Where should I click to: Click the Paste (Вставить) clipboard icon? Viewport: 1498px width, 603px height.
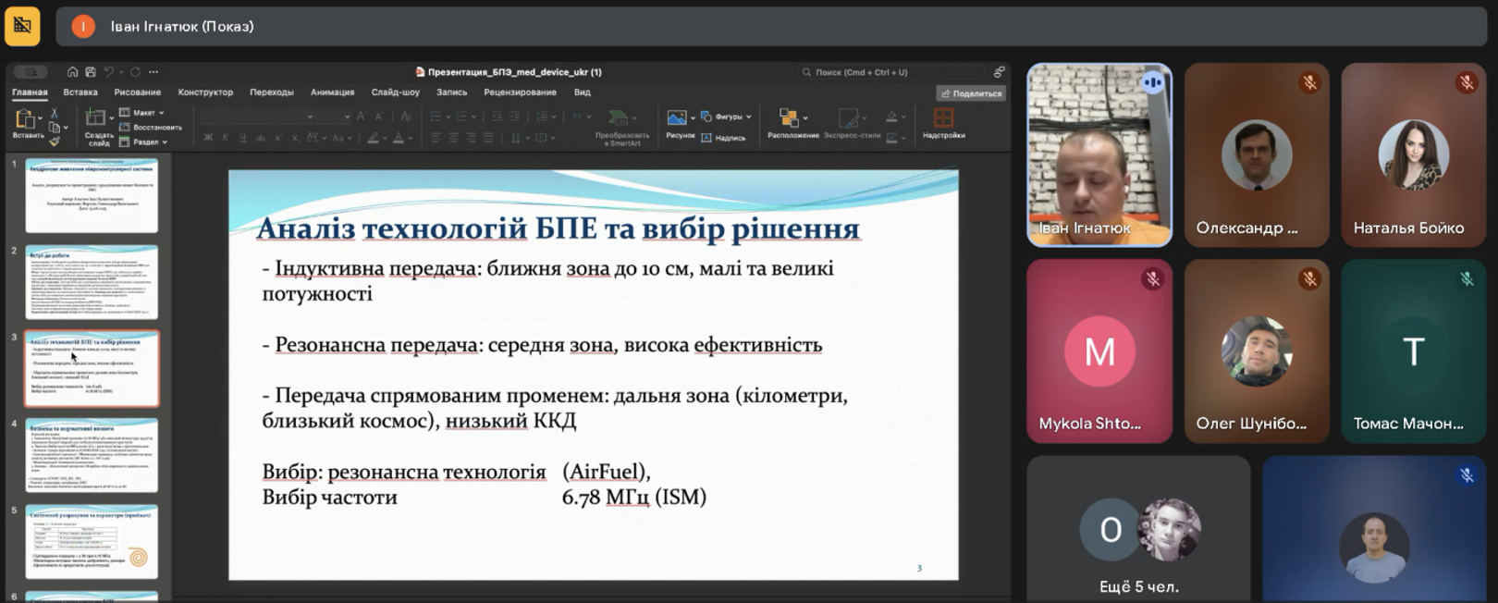coord(25,119)
